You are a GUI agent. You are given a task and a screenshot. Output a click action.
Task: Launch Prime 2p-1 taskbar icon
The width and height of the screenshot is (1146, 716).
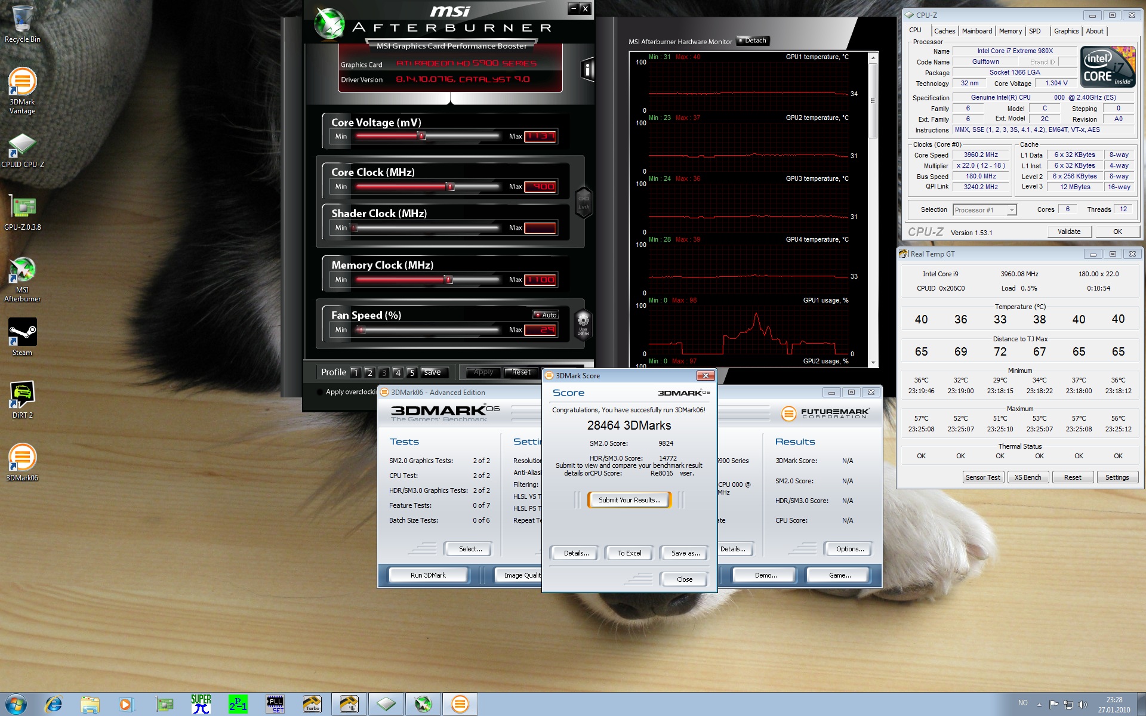[x=238, y=705]
